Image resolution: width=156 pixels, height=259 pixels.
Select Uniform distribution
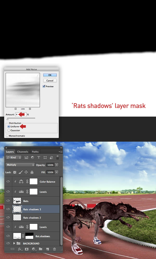coord(9,127)
